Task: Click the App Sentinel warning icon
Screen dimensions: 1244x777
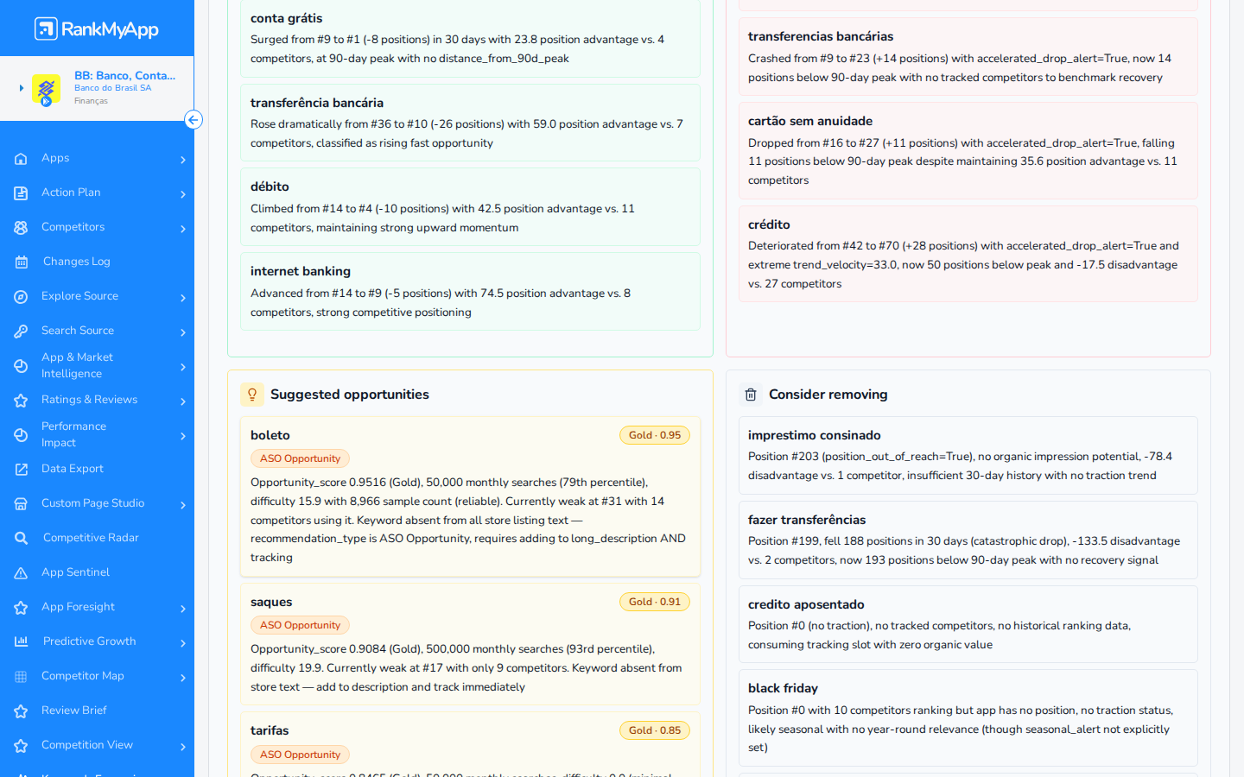Action: click(21, 572)
